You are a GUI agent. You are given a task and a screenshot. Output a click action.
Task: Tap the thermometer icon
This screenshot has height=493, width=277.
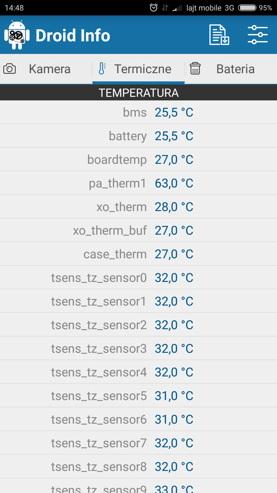click(x=102, y=69)
